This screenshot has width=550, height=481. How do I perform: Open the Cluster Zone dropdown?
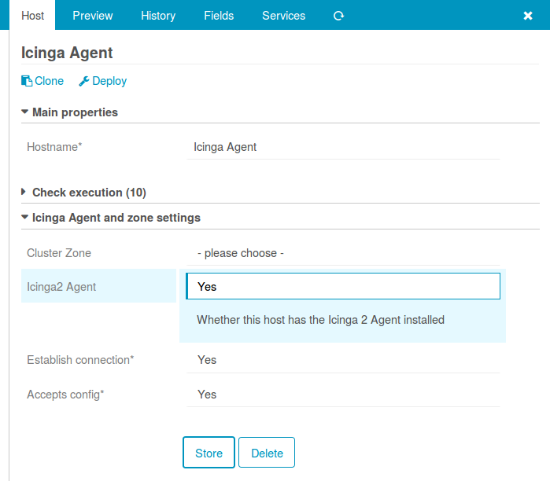(343, 253)
